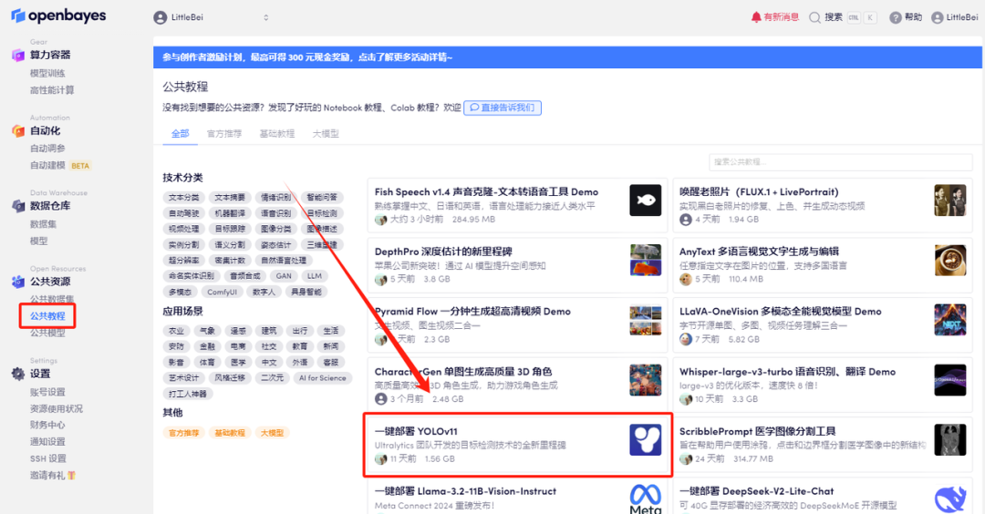
Task: Filter by the 语音识别 tag
Action: (x=275, y=213)
